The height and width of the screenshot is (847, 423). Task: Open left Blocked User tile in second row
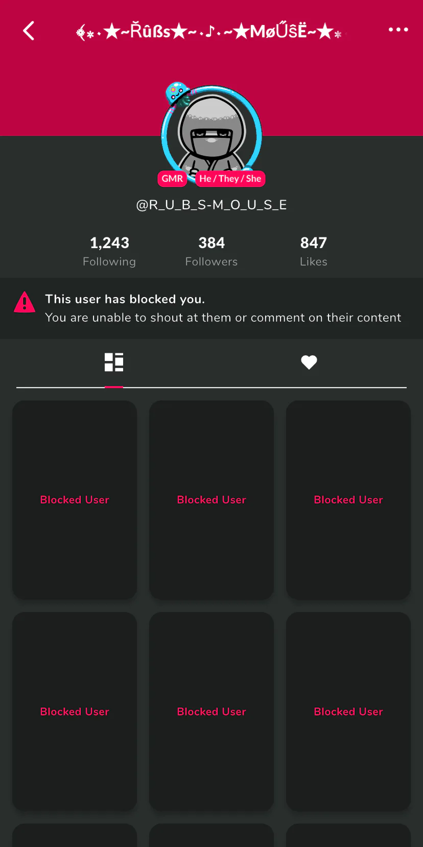(75, 712)
